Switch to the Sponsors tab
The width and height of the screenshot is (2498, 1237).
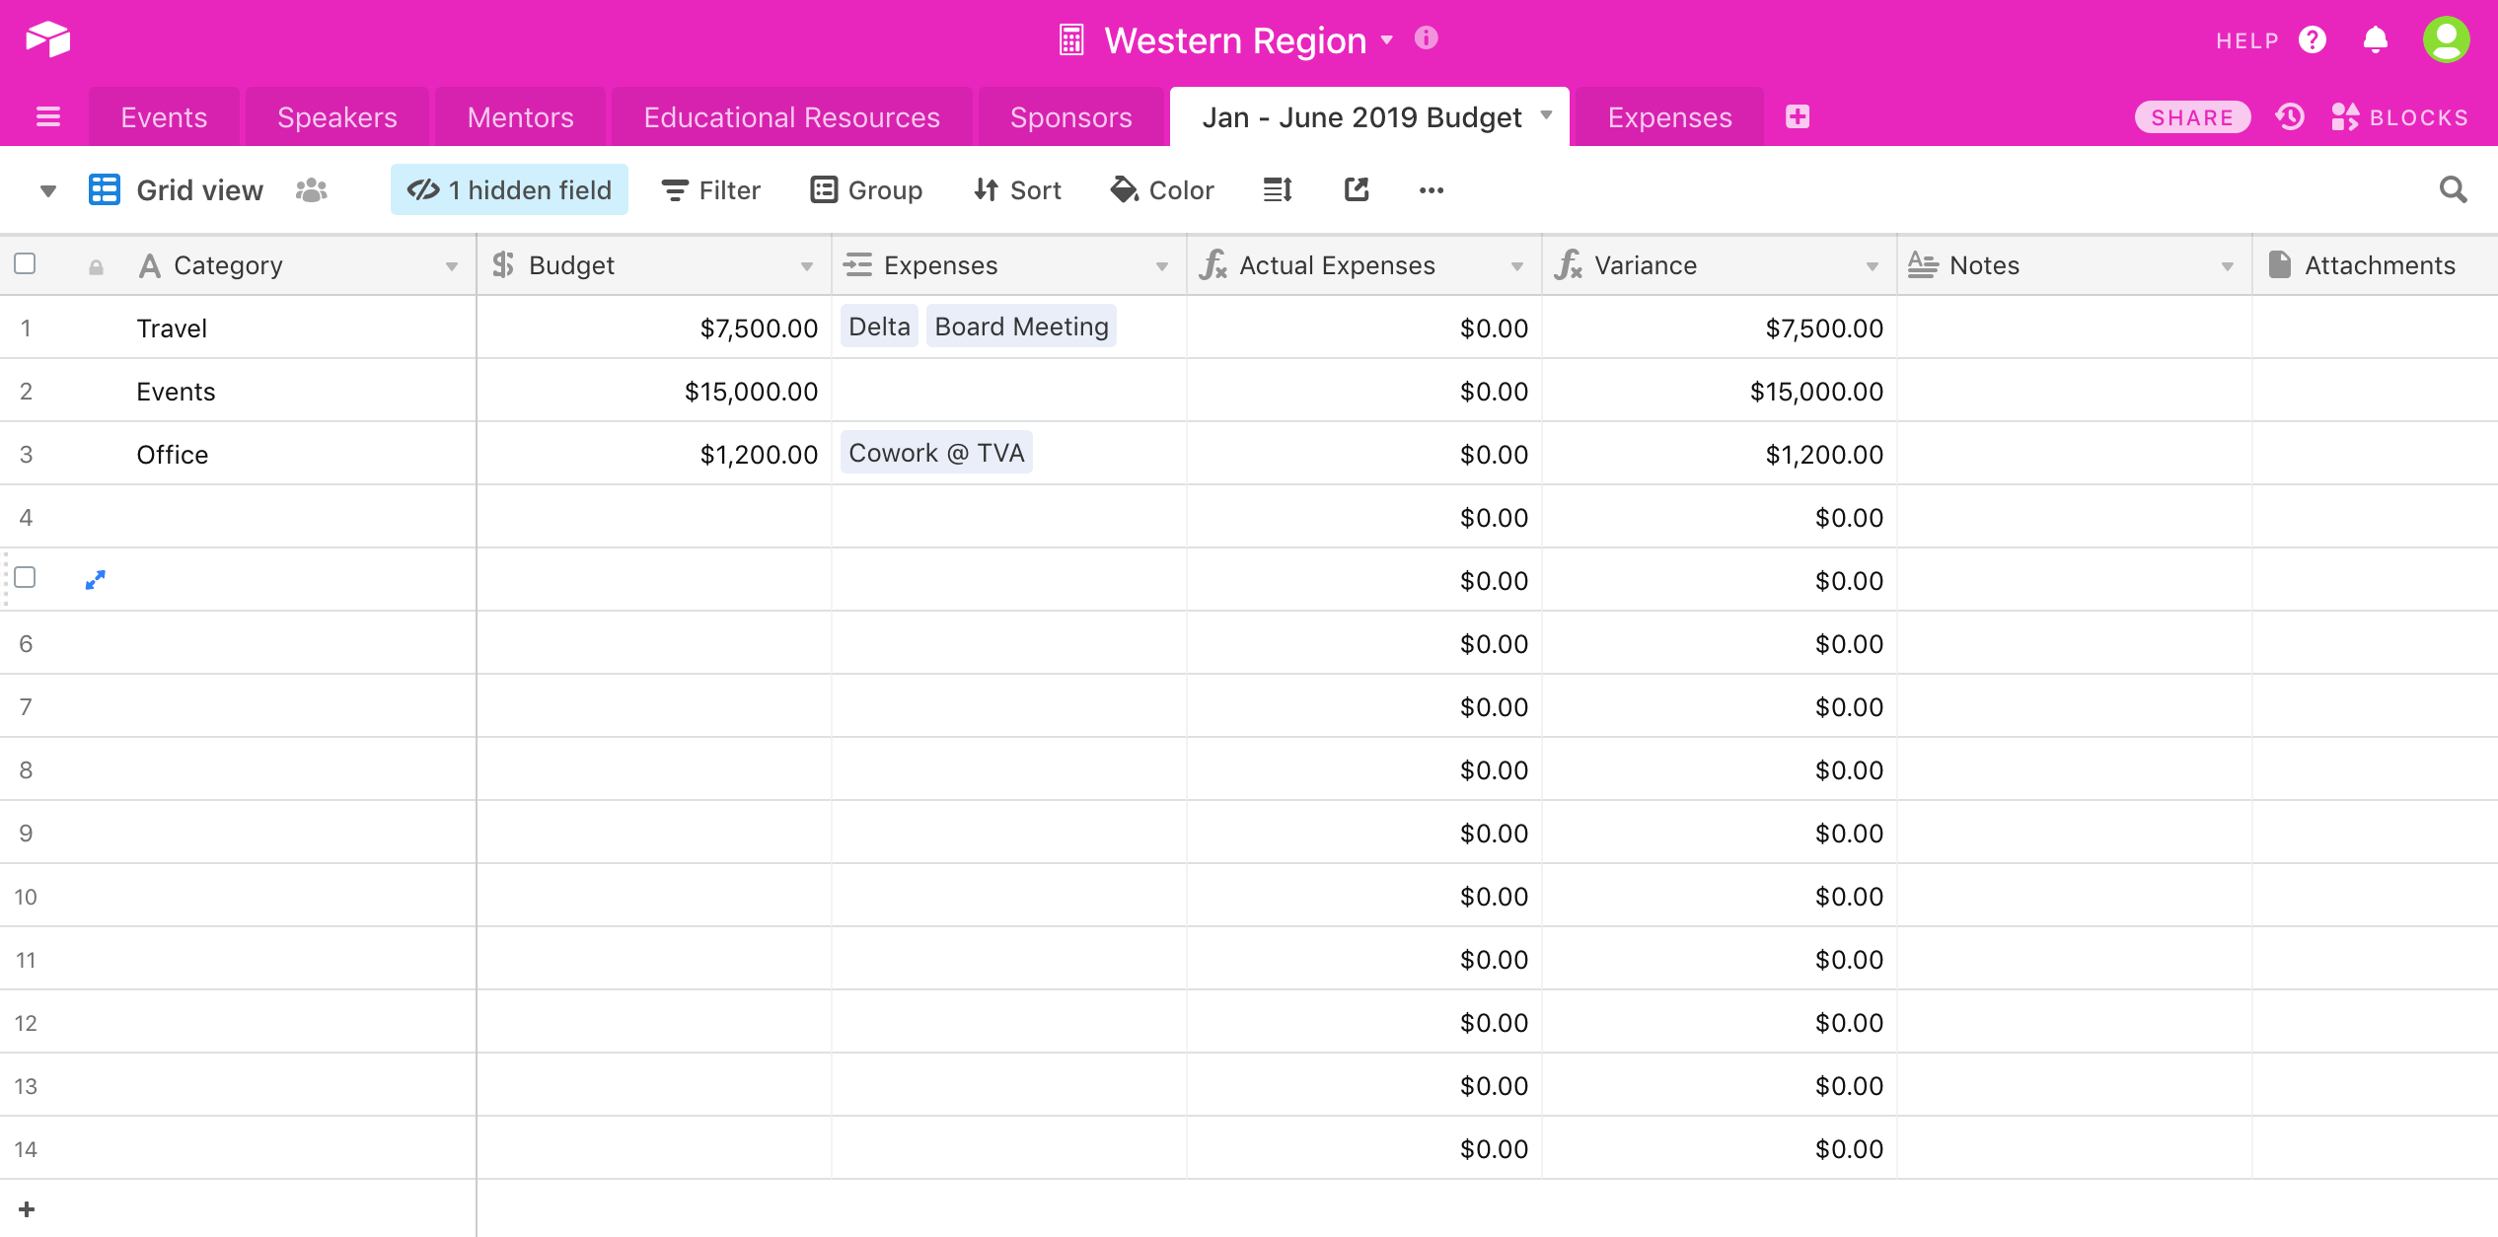click(x=1070, y=116)
